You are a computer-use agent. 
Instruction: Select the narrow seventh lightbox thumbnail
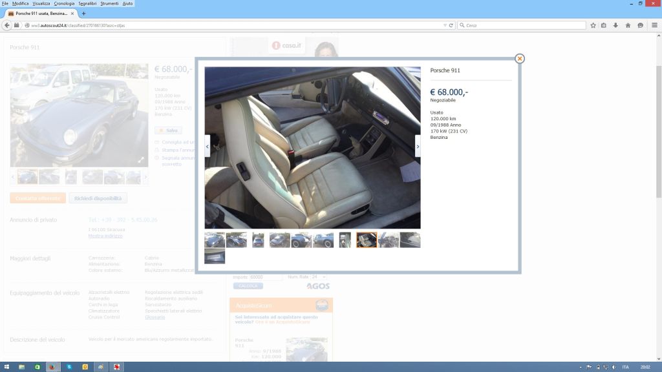pos(345,240)
